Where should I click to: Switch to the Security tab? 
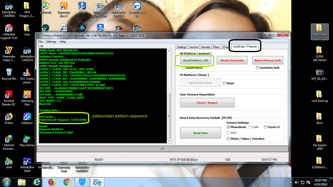(206, 47)
